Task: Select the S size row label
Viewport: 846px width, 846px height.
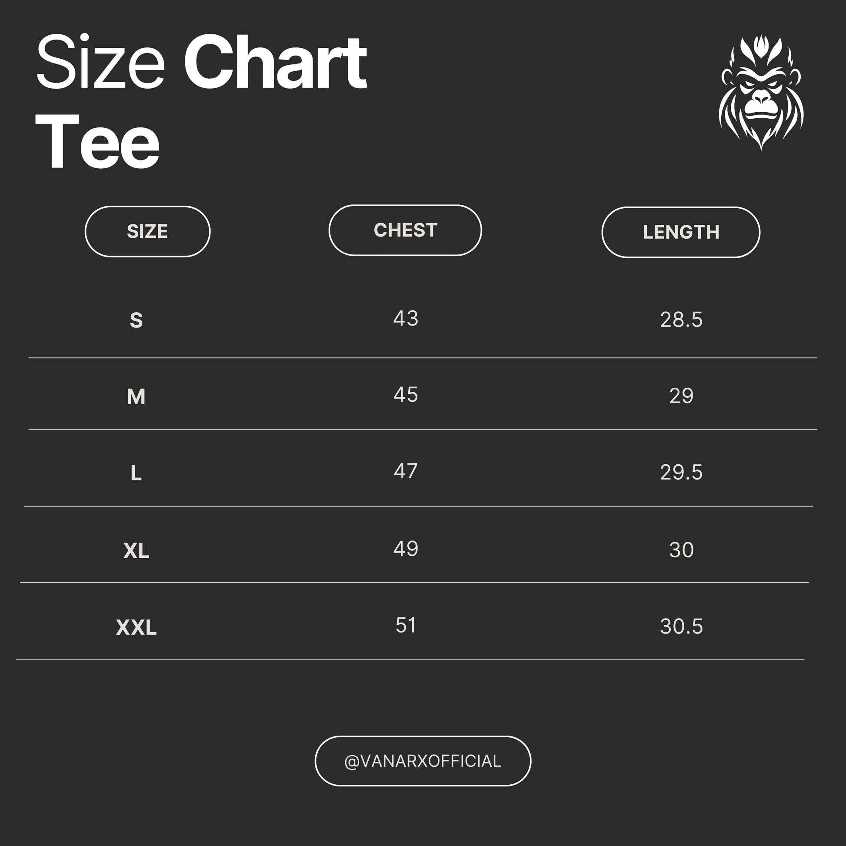Action: coord(136,320)
